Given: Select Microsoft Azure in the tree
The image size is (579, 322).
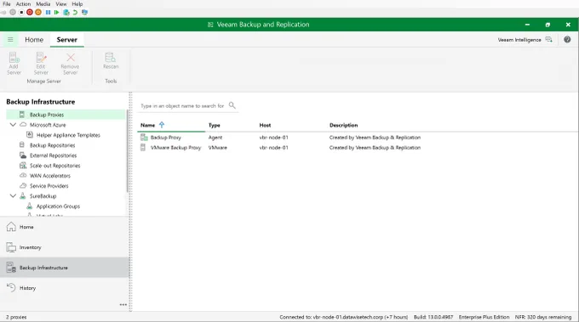Looking at the screenshot, I should (x=48, y=125).
